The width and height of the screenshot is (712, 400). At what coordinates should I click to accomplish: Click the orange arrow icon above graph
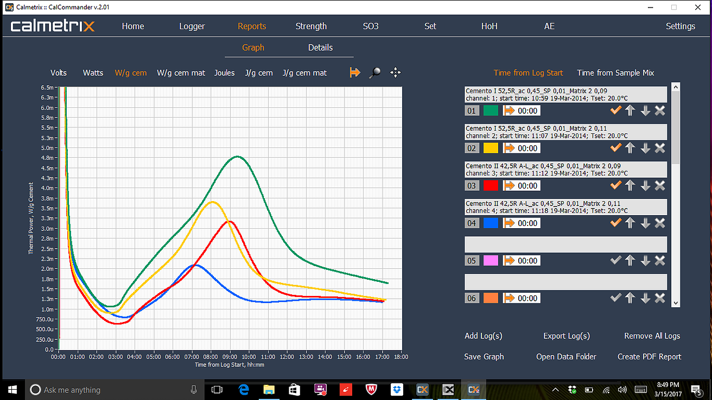click(355, 73)
